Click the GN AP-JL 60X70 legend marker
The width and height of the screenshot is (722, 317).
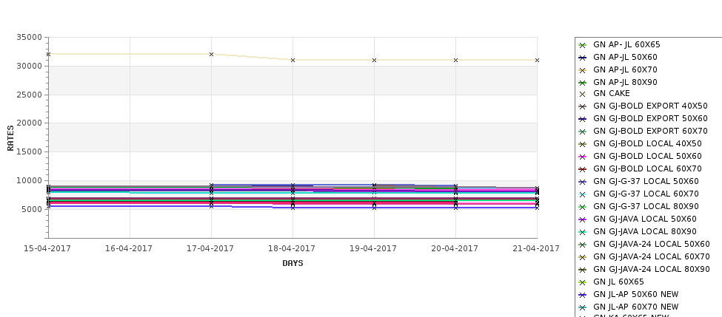[583, 70]
